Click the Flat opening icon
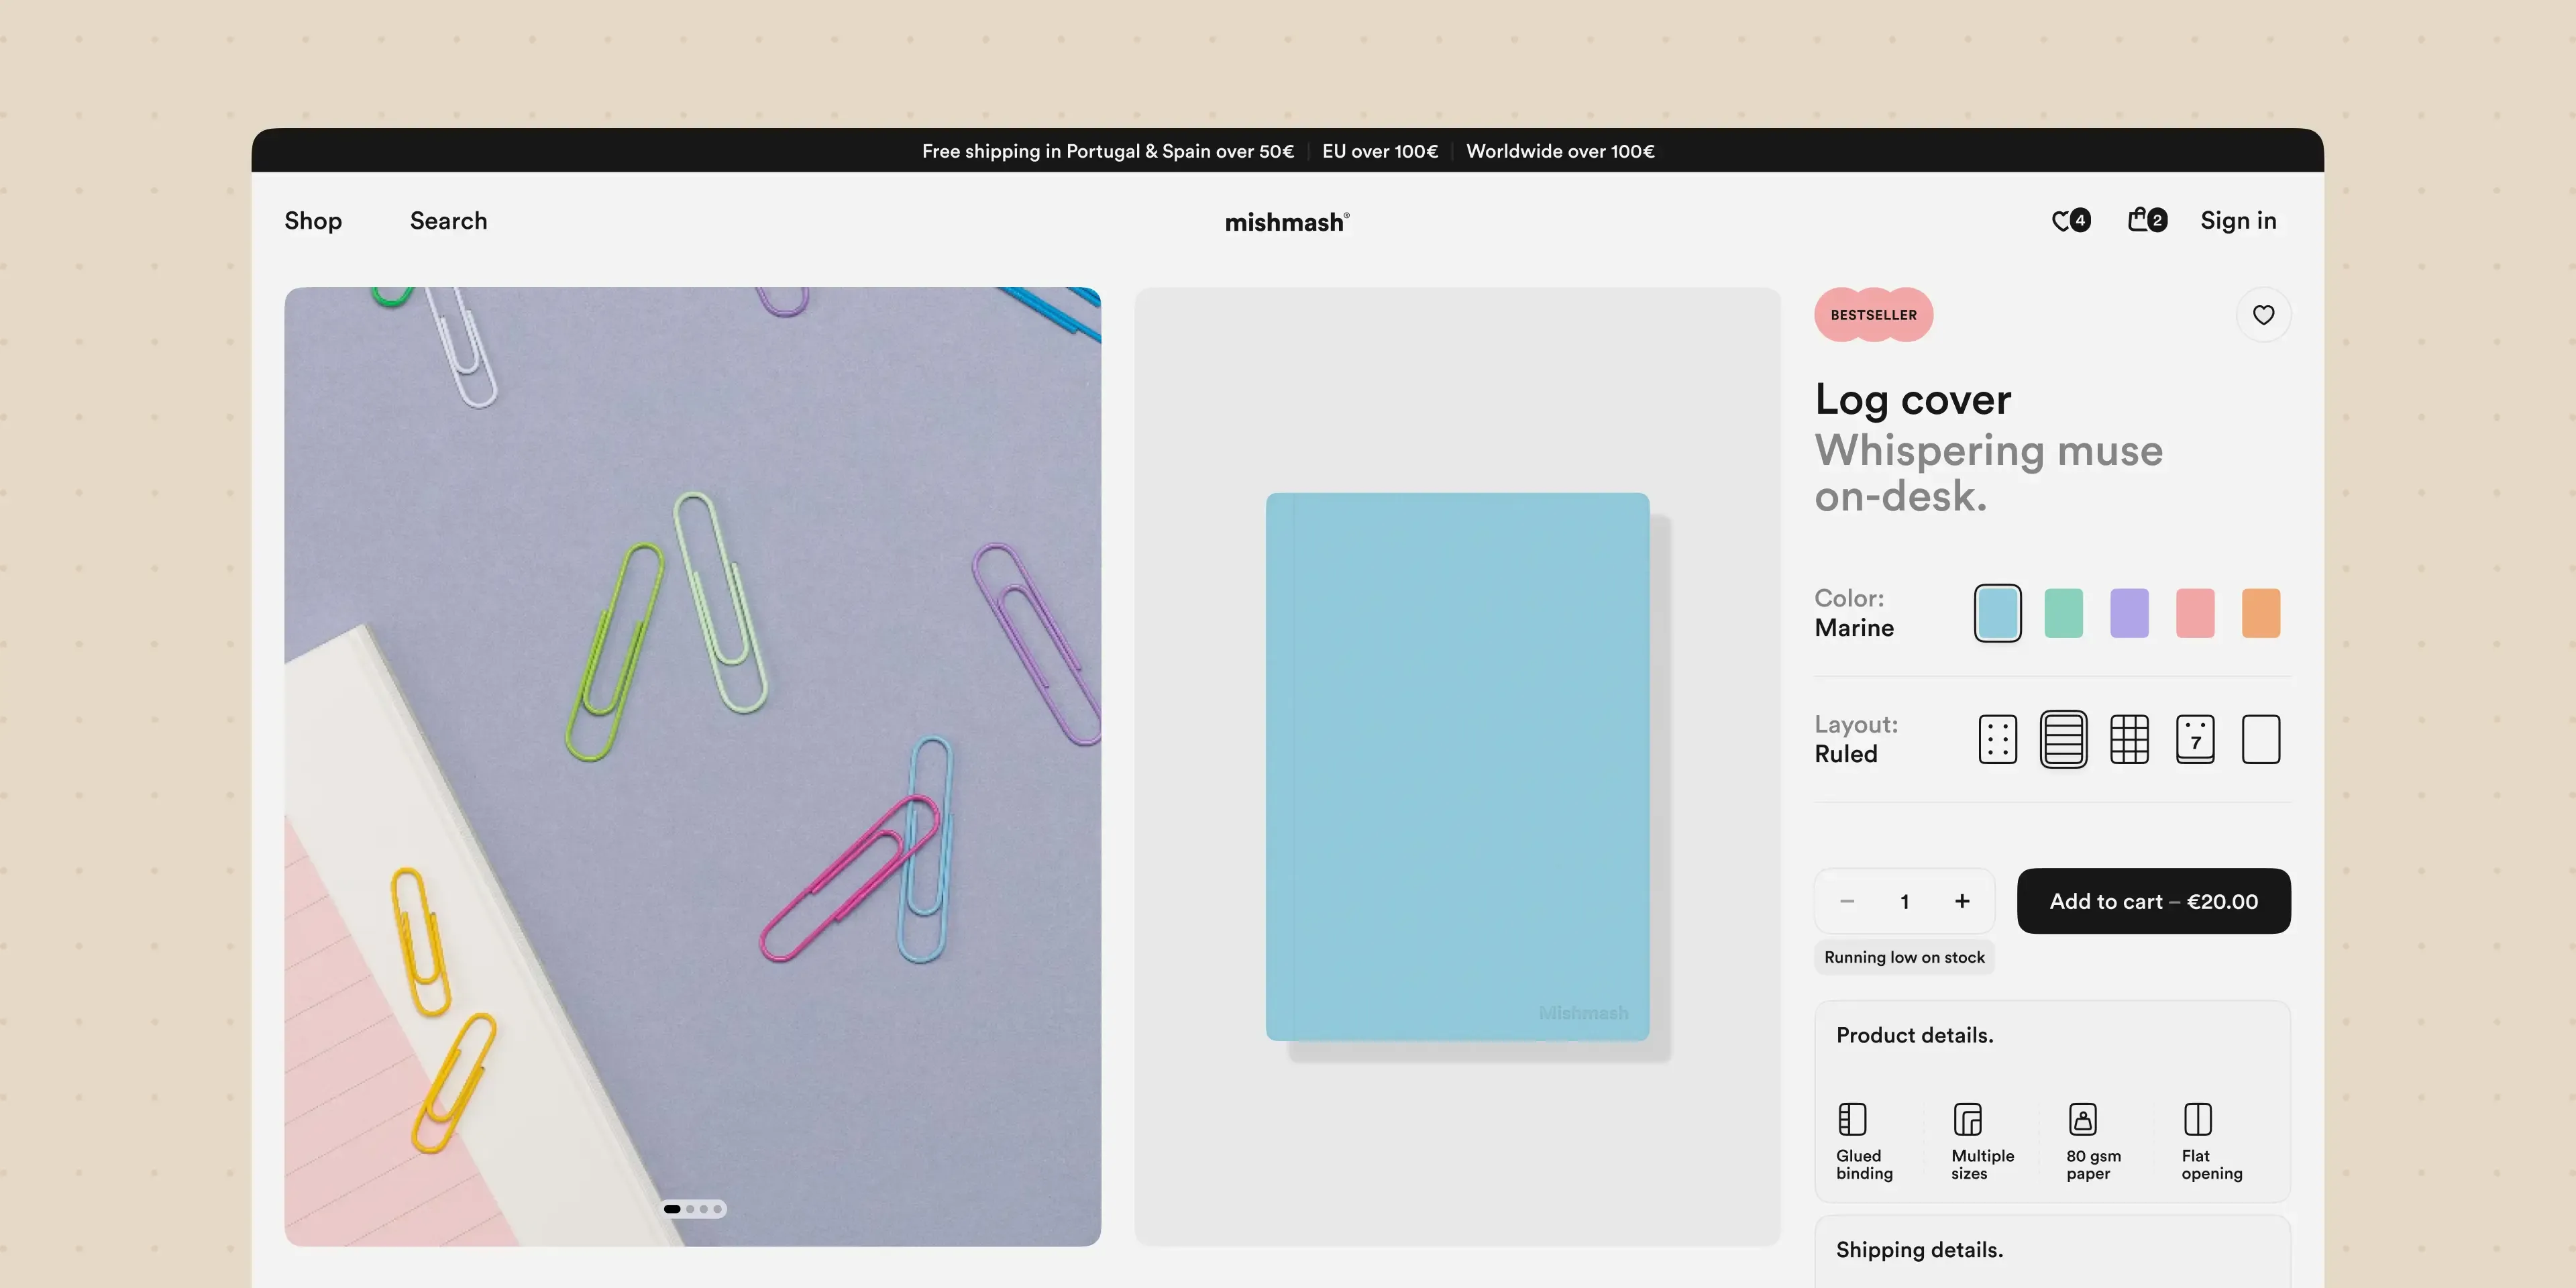This screenshot has height=1288, width=2576. click(2197, 1119)
